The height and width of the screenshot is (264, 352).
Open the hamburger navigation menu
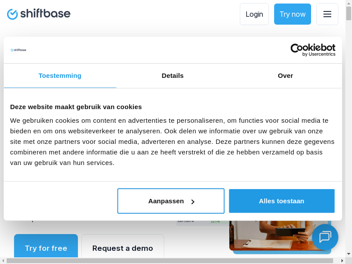[x=327, y=14]
